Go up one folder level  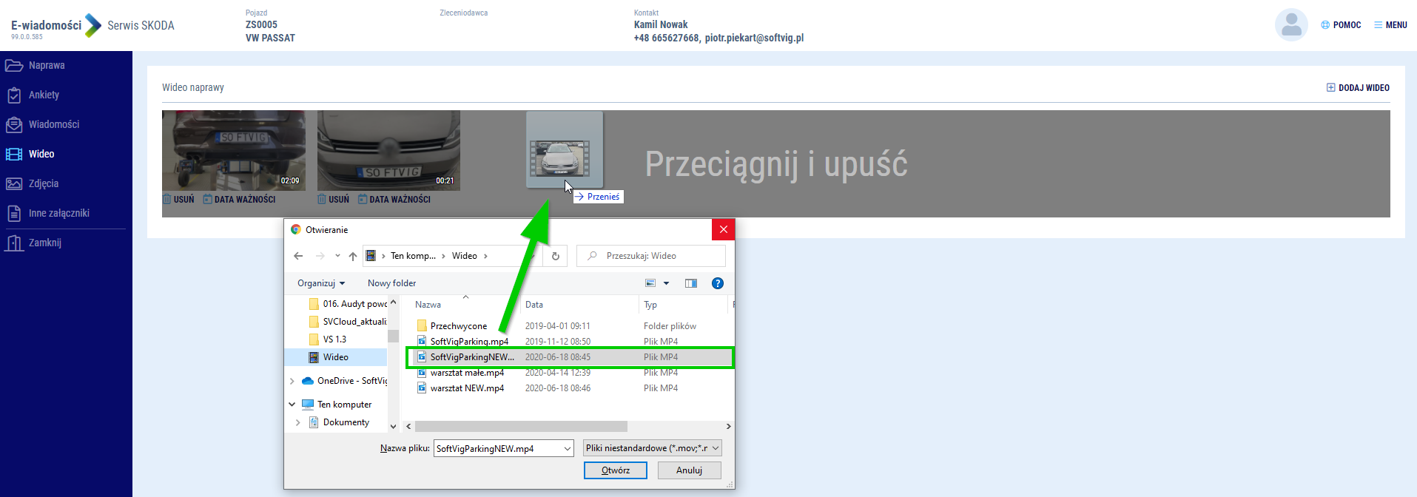(353, 256)
